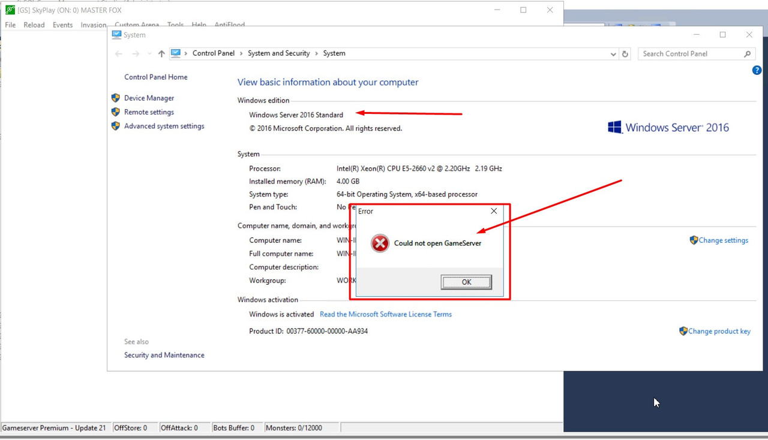The width and height of the screenshot is (768, 440).
Task: Open recent locations dropdown arrow
Action: 149,54
